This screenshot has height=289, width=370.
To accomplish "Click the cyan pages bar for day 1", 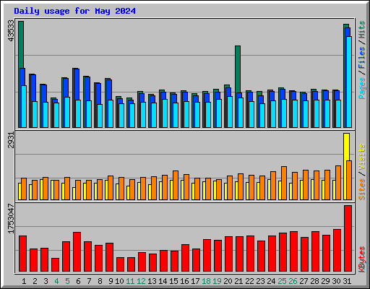I will (24, 106).
